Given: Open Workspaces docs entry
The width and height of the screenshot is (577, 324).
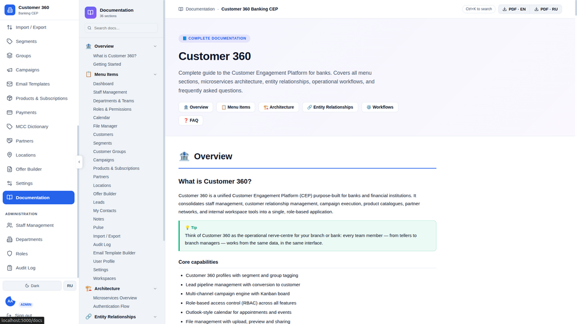Looking at the screenshot, I should pyautogui.click(x=104, y=278).
